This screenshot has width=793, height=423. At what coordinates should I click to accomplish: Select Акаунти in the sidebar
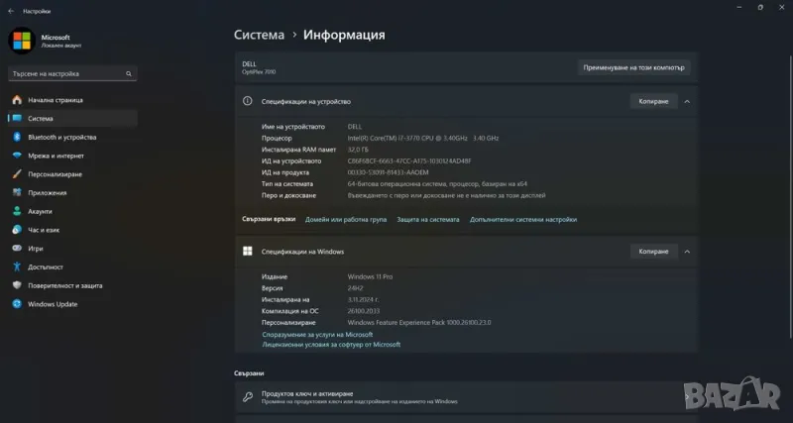click(40, 211)
